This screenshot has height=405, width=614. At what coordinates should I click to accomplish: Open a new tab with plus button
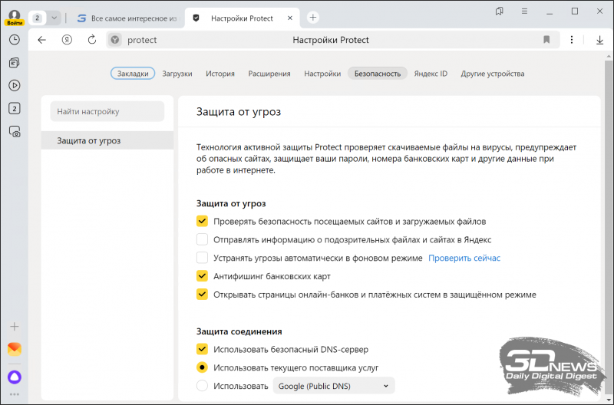[312, 18]
